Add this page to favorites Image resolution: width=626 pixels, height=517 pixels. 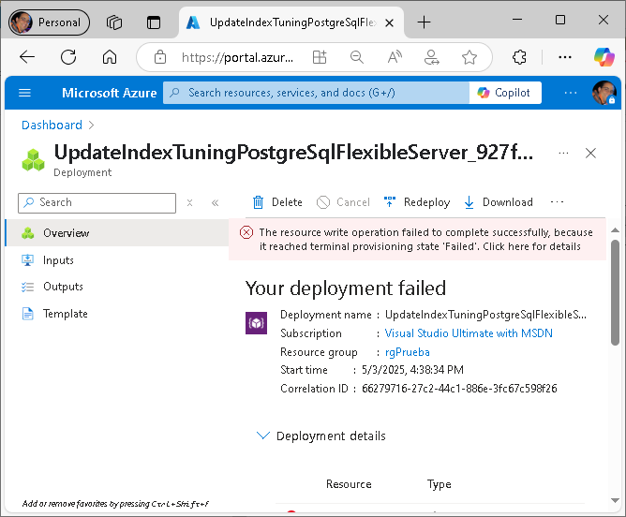coord(469,57)
